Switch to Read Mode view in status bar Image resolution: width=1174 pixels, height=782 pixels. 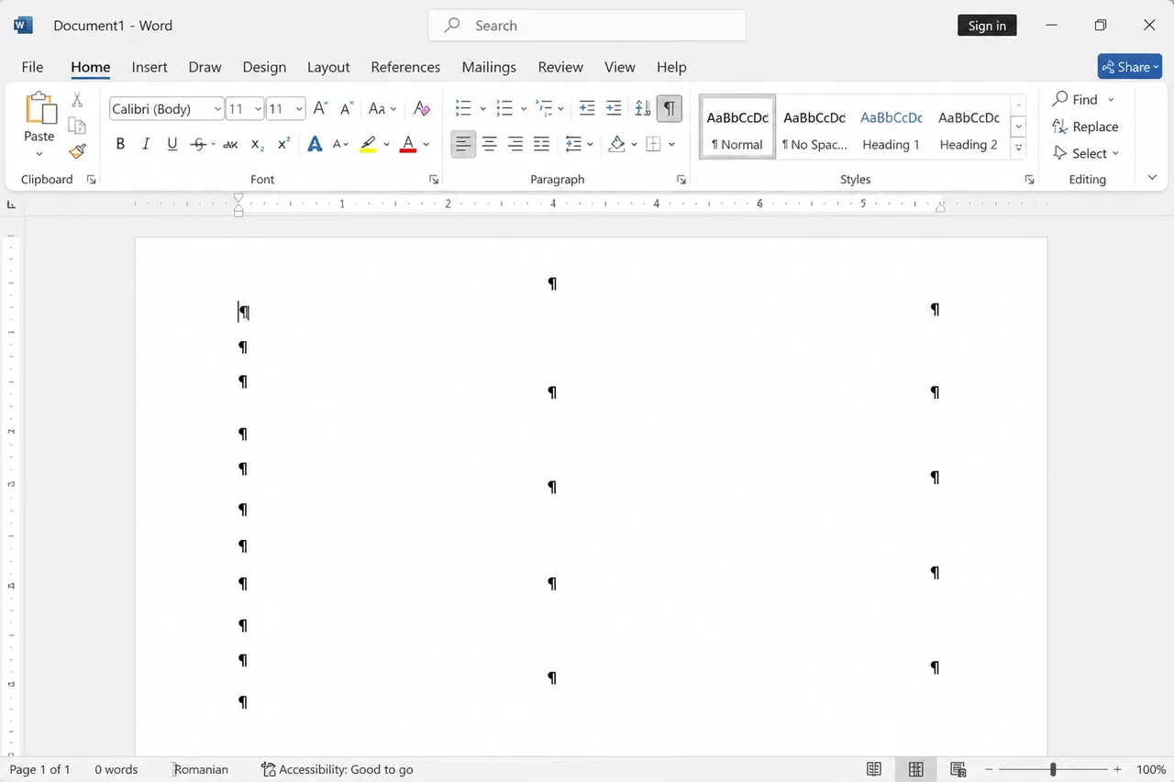(x=874, y=769)
